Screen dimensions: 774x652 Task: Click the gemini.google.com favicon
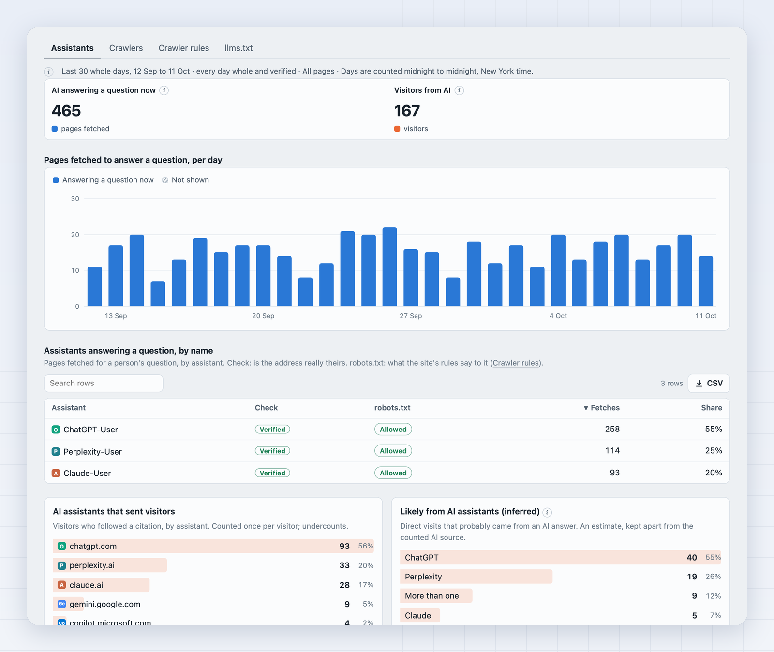(61, 604)
